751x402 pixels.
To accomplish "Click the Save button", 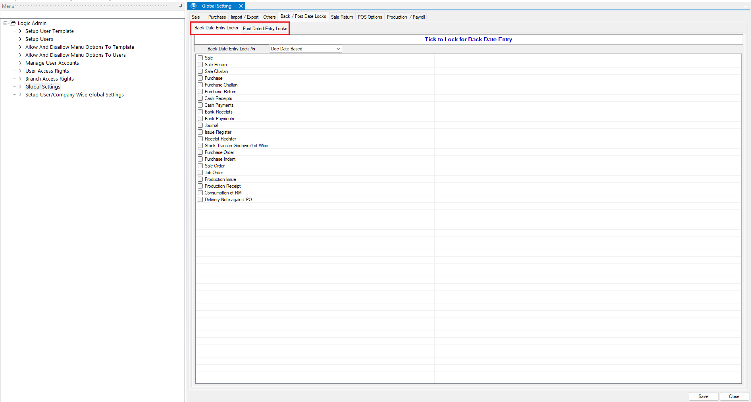I will click(x=703, y=396).
